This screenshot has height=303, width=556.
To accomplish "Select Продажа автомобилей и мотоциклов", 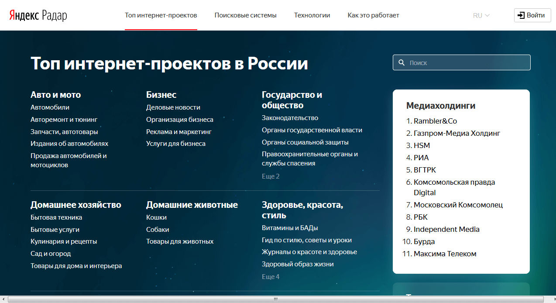I will (x=69, y=161).
